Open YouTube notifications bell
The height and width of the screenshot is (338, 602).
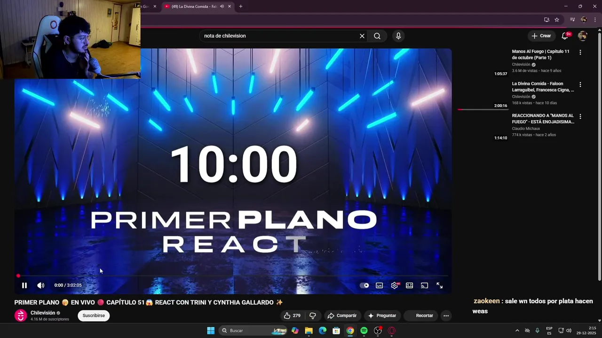tap(565, 36)
